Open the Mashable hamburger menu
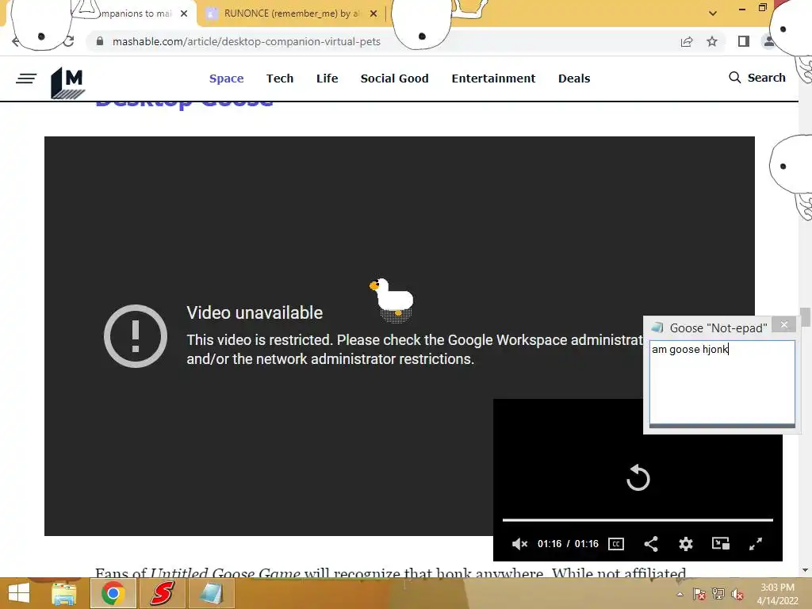Screen dimensions: 812x609 [x=26, y=79]
